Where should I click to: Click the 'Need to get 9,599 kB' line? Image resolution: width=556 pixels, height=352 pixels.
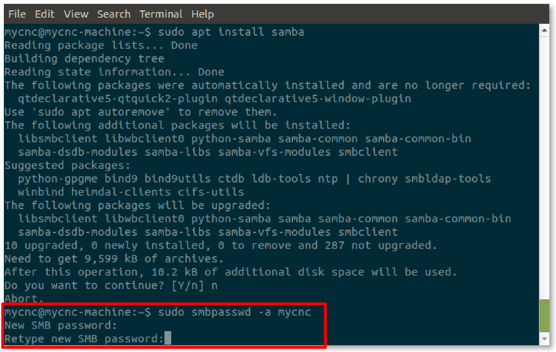[114, 259]
